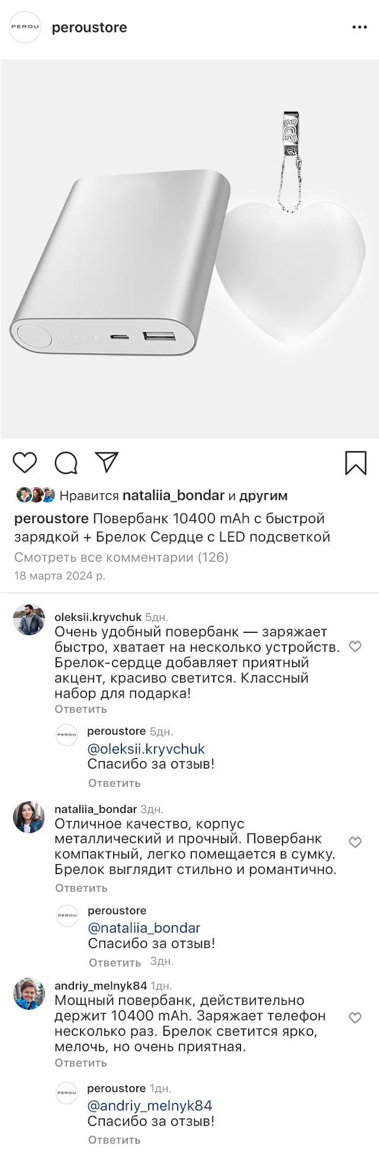Open the powerbank and heart keychain product photo
The height and width of the screenshot is (1152, 379).
pos(189,249)
